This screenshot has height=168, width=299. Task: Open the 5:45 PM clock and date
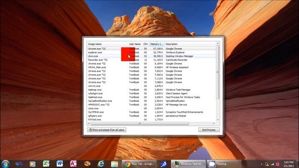289,164
